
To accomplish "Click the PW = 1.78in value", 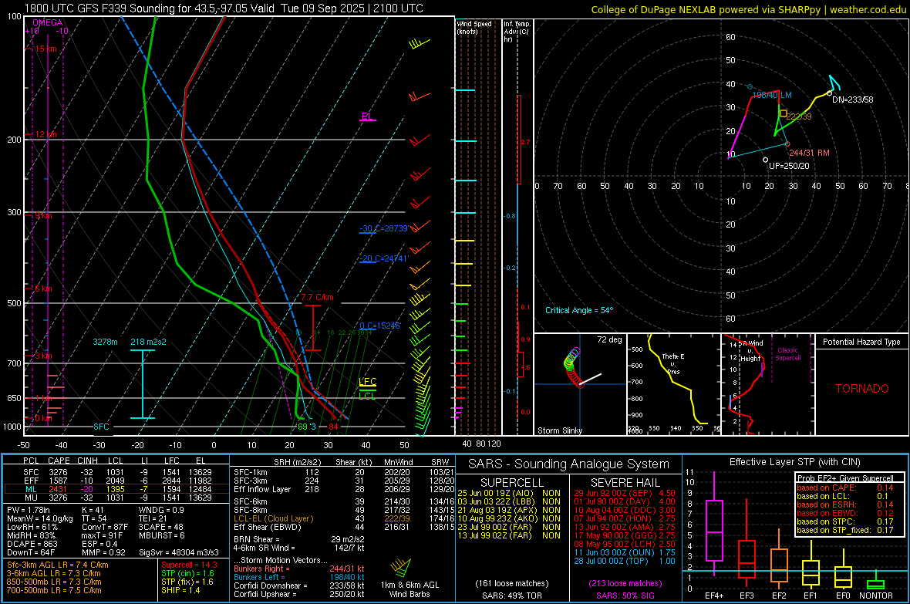I will point(29,510).
